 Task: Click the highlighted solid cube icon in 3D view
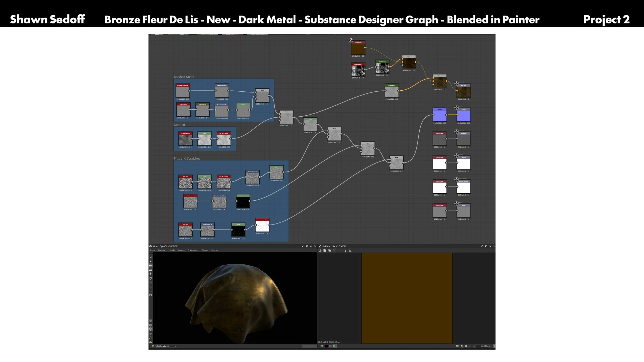pyautogui.click(x=151, y=329)
